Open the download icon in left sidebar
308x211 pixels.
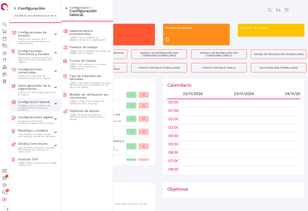pos(5,53)
